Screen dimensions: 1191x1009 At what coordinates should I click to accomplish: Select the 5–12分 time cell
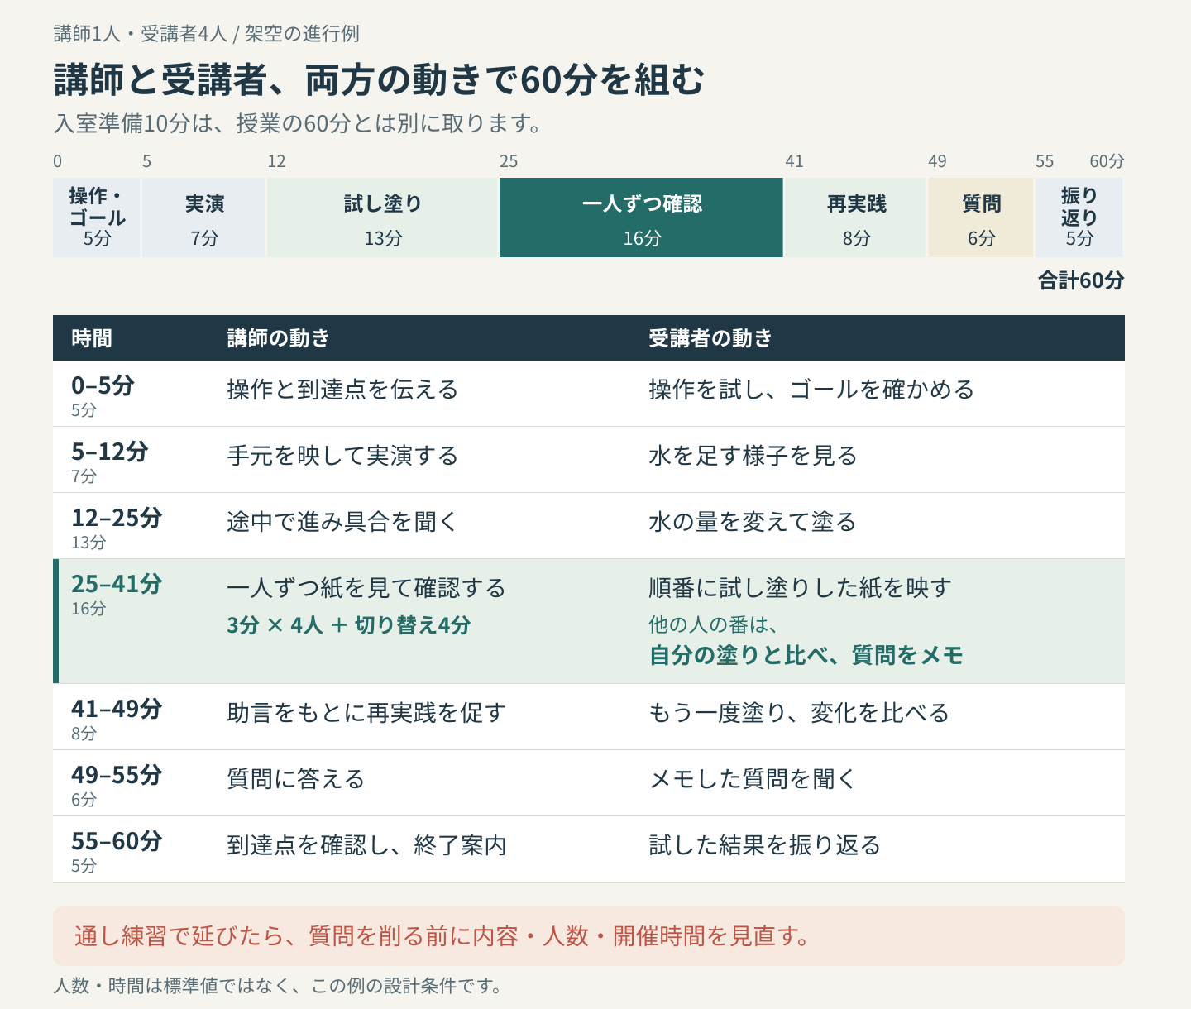pyautogui.click(x=110, y=461)
